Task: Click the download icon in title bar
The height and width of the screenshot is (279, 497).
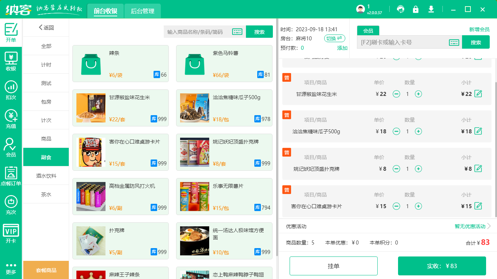Action: tap(431, 9)
